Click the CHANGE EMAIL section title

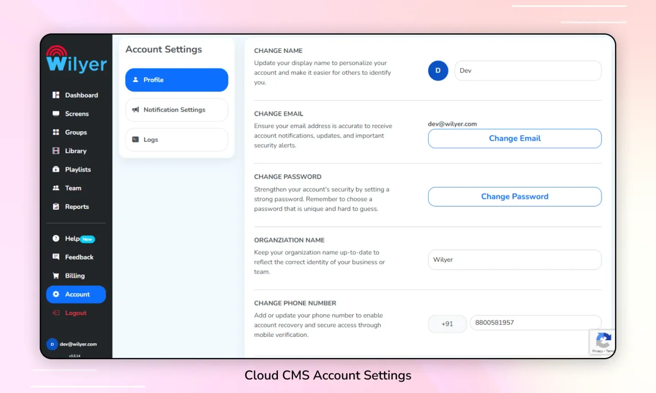tap(279, 114)
